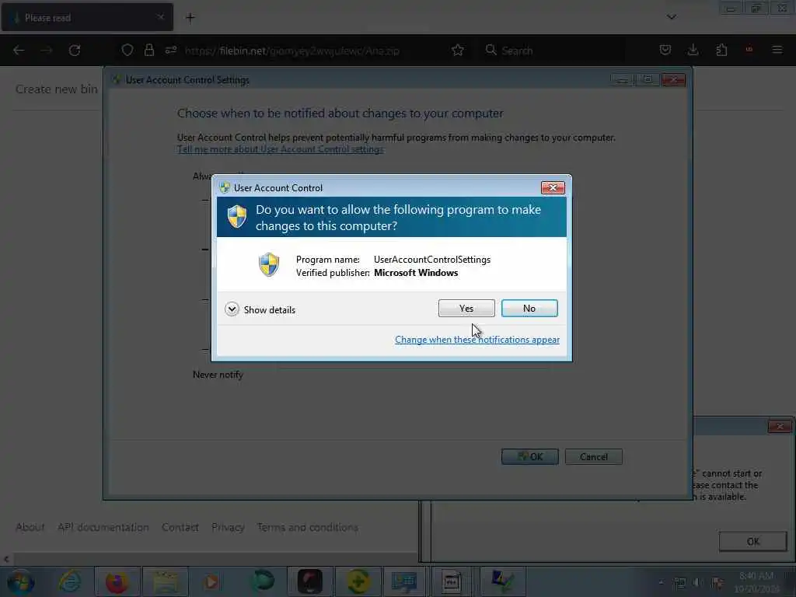Bookmark this page with the star icon
Viewport: 796px width, 597px height.
(457, 51)
